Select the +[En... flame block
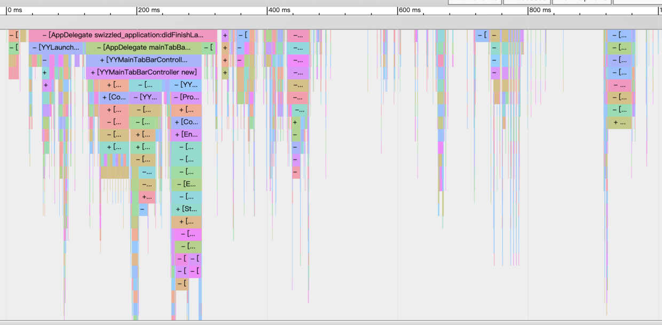662x325 pixels. (x=186, y=134)
